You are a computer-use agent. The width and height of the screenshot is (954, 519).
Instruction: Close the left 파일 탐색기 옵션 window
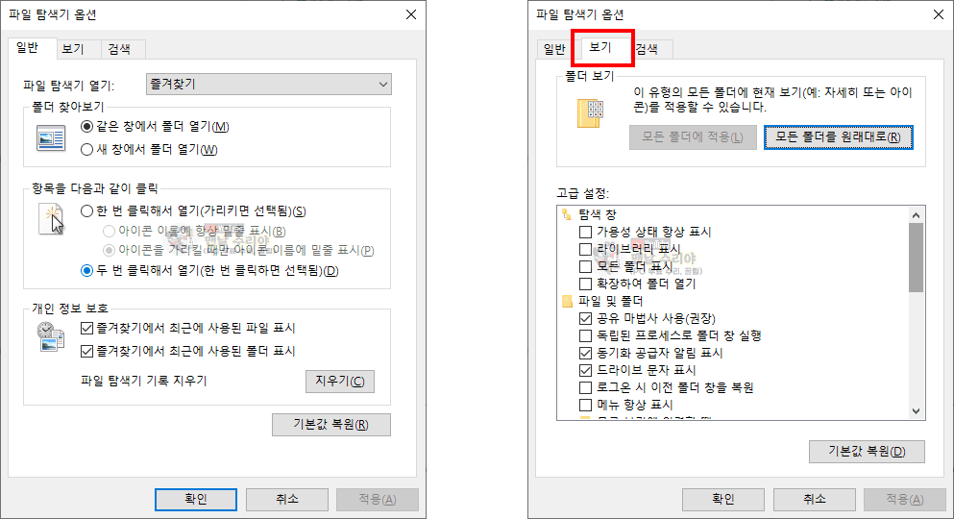point(411,14)
